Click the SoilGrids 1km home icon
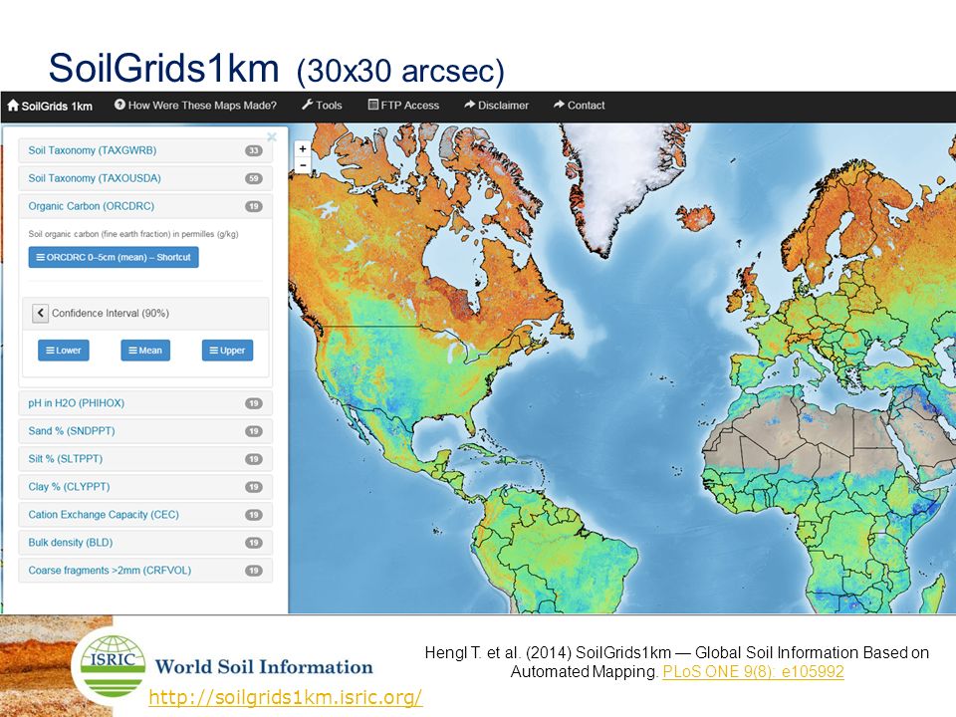The image size is (956, 717). (x=13, y=105)
